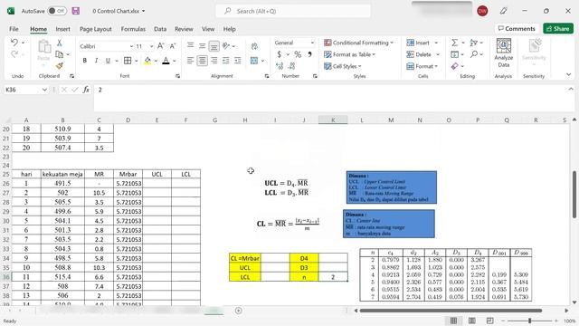Click the Delete cells button
The width and height of the screenshot is (579, 326).
(419, 54)
